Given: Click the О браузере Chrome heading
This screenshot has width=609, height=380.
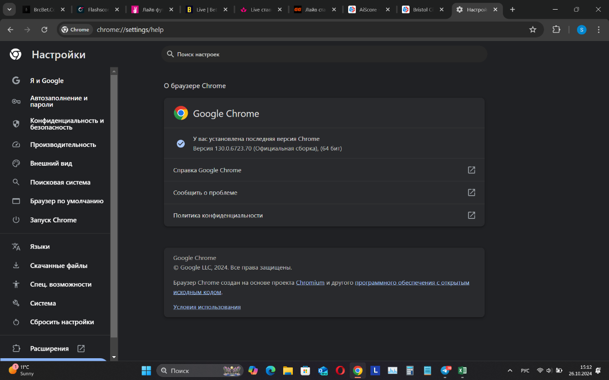Looking at the screenshot, I should (x=195, y=86).
